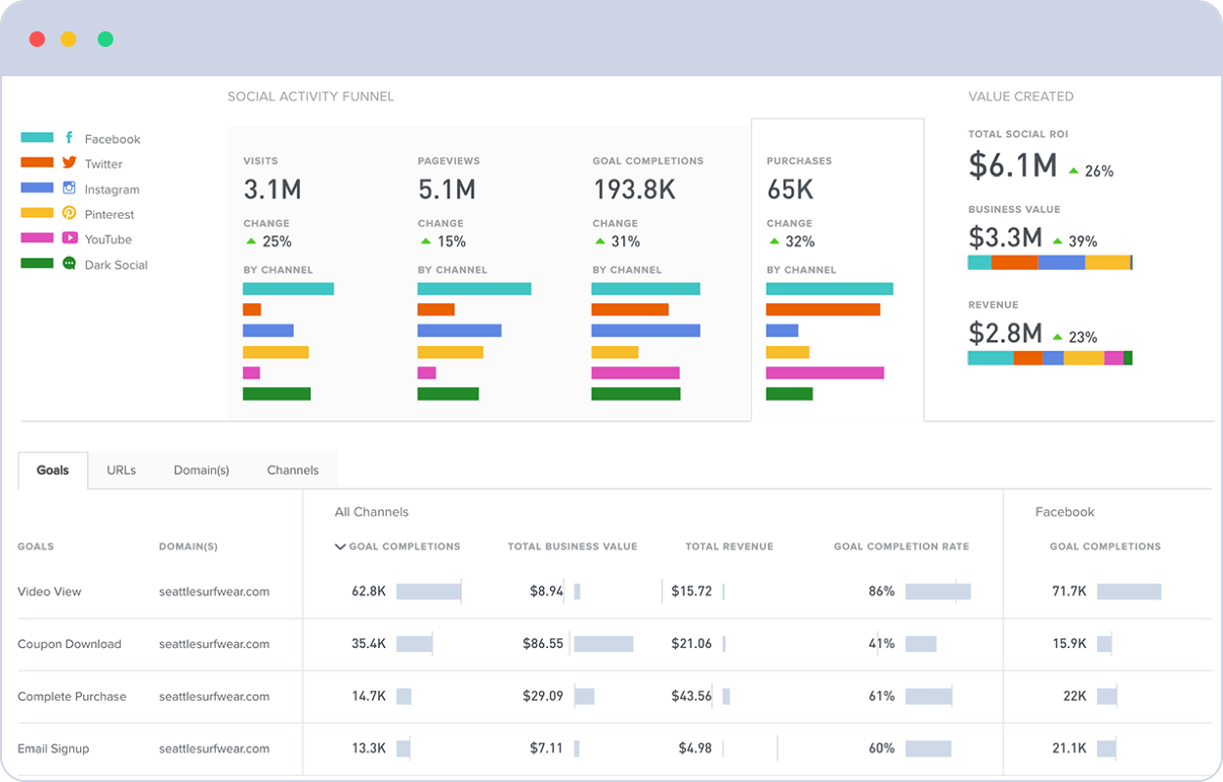Click the YouTube pink legend swatch
Image resolution: width=1223 pixels, height=782 pixels.
pyautogui.click(x=37, y=239)
